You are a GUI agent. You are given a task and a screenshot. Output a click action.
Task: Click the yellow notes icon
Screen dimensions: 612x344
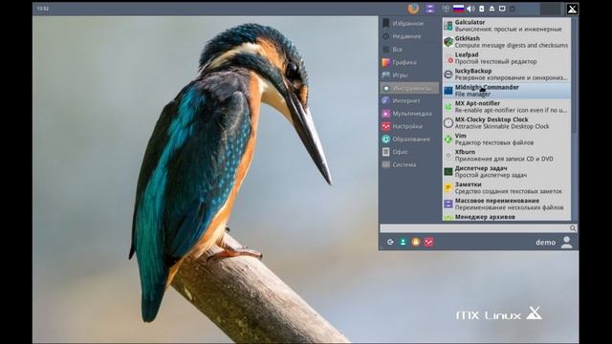click(x=448, y=187)
